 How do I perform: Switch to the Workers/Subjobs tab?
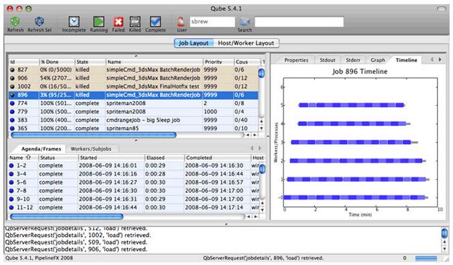[91, 149]
